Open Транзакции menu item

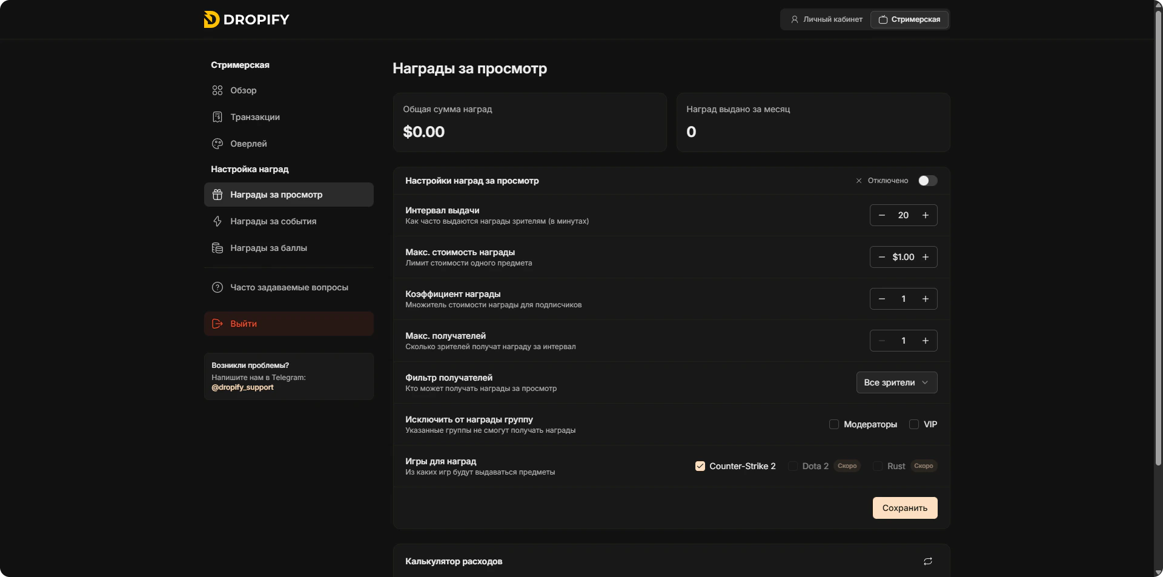tap(289, 117)
